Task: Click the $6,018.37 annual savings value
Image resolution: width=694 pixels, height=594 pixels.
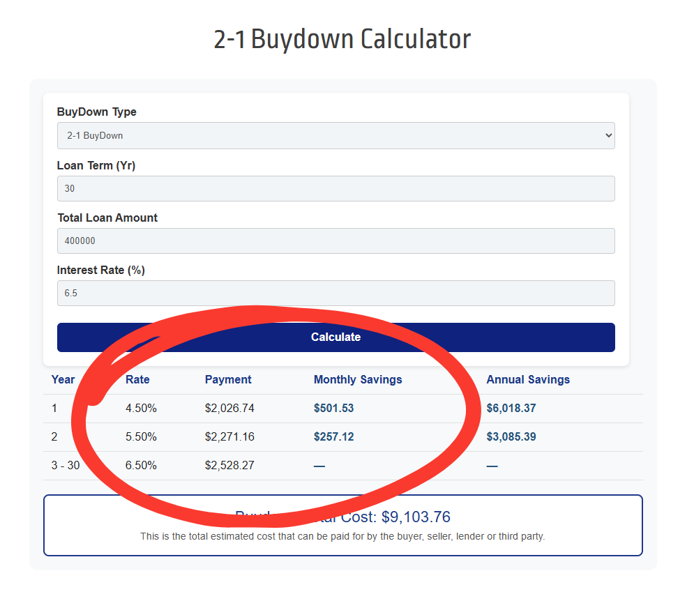Action: point(511,408)
